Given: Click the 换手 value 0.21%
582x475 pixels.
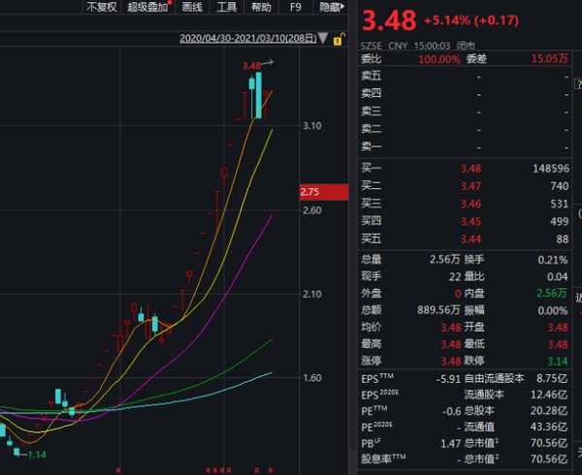Looking at the screenshot, I should [x=553, y=260].
